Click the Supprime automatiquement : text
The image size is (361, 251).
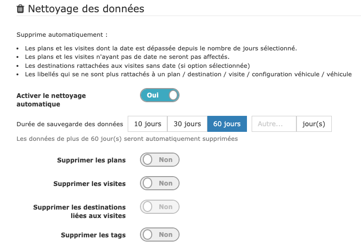click(62, 35)
